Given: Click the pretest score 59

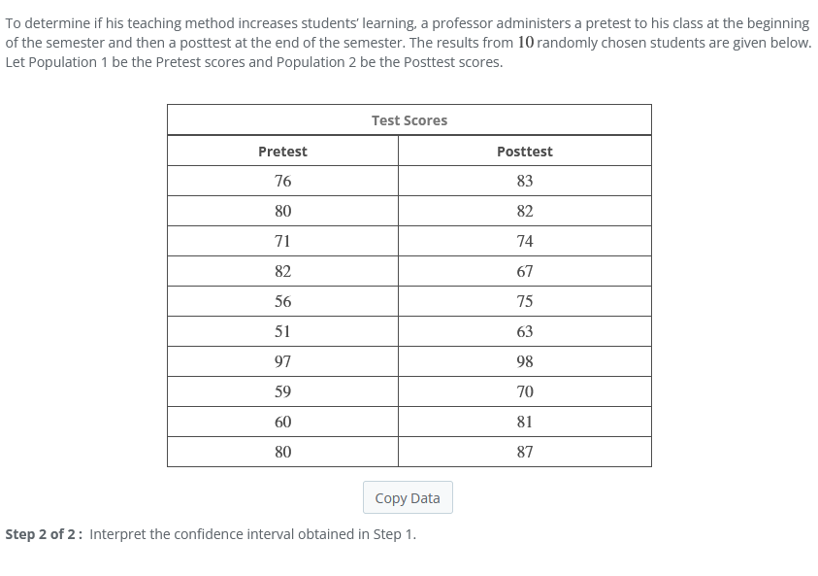Looking at the screenshot, I should click(x=282, y=390).
